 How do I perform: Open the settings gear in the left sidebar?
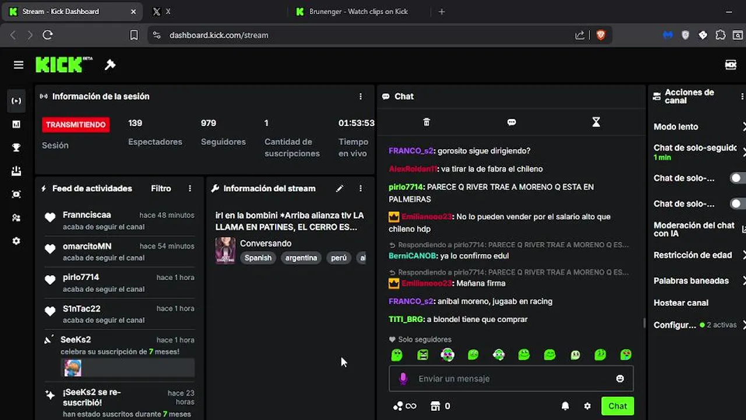point(16,241)
